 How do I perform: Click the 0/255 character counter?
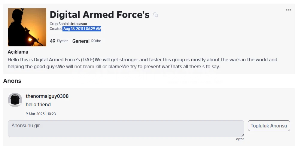tap(240, 139)
